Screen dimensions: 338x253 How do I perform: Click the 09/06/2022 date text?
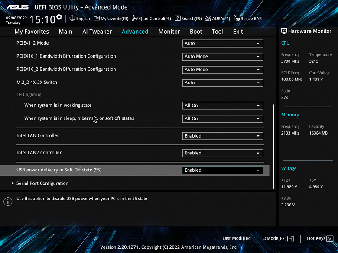click(x=16, y=18)
